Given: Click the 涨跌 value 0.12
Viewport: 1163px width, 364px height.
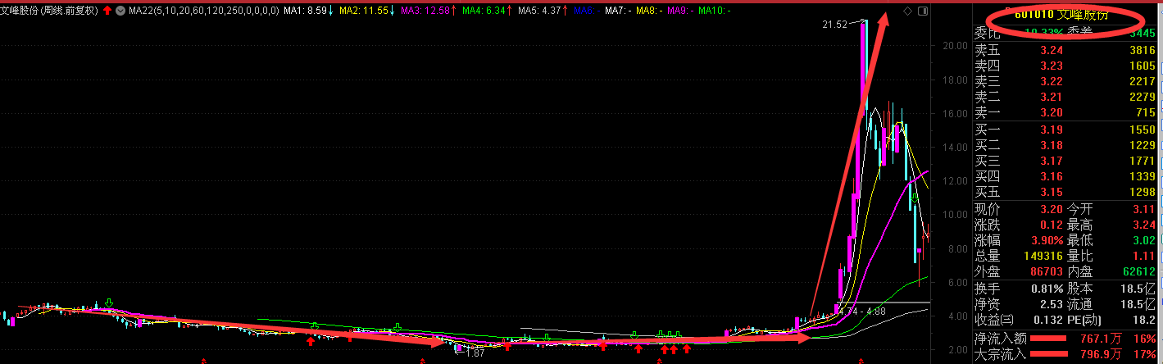Looking at the screenshot, I should point(1050,225).
